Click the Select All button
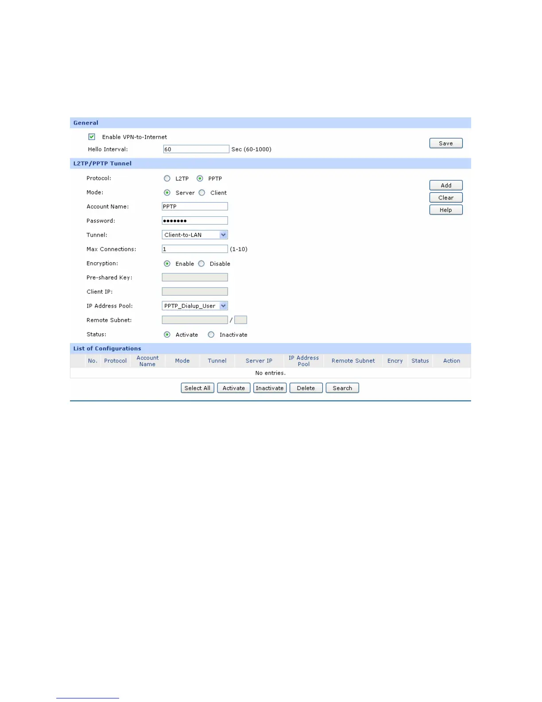Viewport: 542px width, 702px height. pos(197,388)
